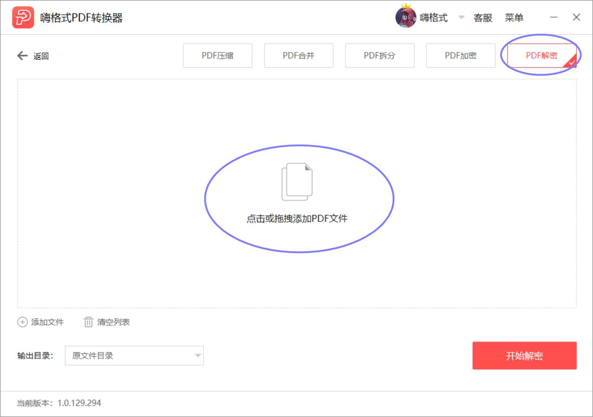Open the 菜单 menu

click(x=515, y=17)
